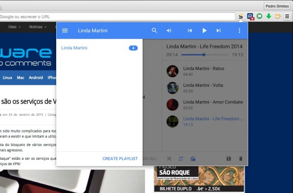Open the Mac category tab
The width and height of the screenshot is (293, 193).
click(x=21, y=78)
